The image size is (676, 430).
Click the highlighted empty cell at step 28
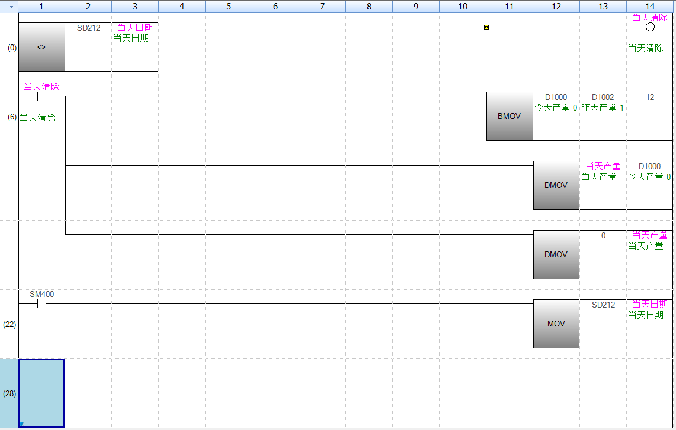(x=41, y=393)
